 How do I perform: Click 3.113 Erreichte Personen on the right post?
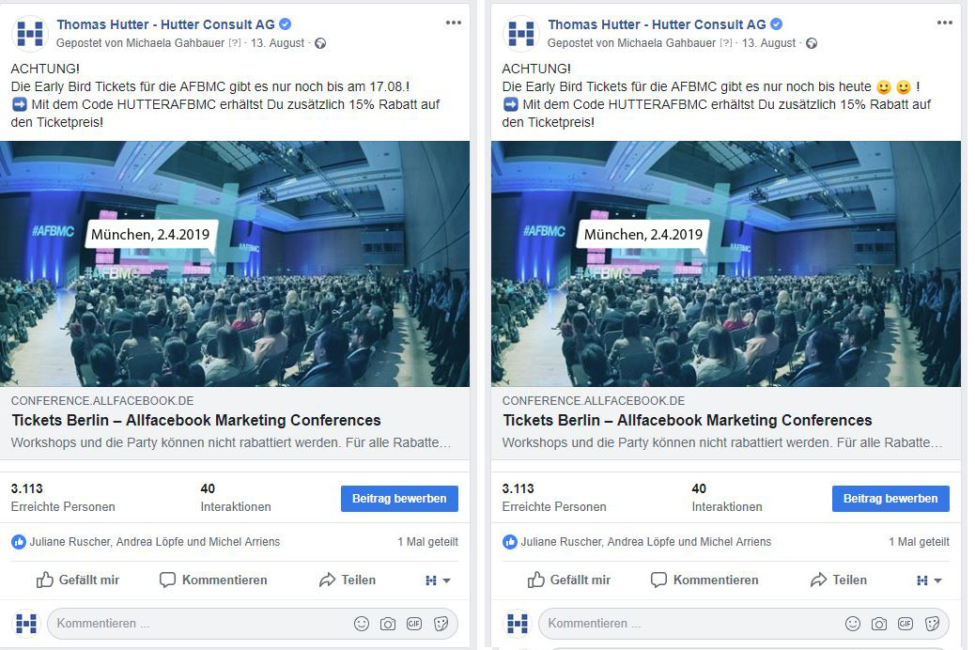[554, 498]
